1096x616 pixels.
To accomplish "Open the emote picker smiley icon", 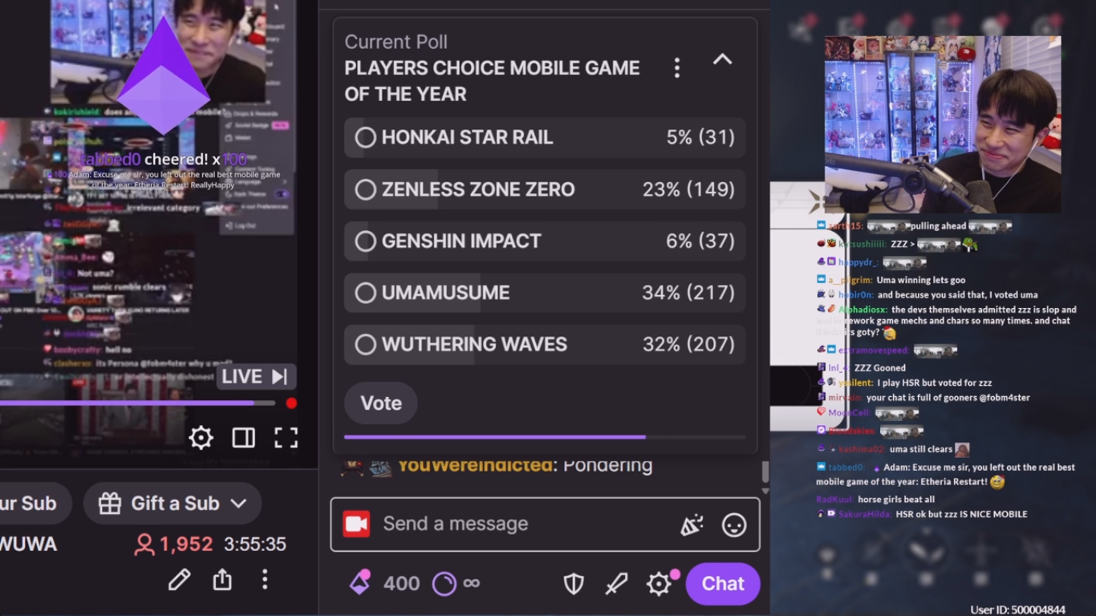I will [x=733, y=525].
